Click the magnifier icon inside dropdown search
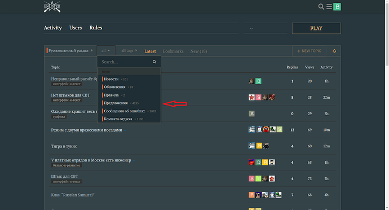 tap(154, 62)
